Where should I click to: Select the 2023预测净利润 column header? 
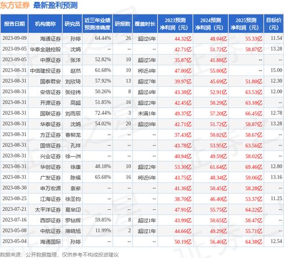click(x=175, y=24)
